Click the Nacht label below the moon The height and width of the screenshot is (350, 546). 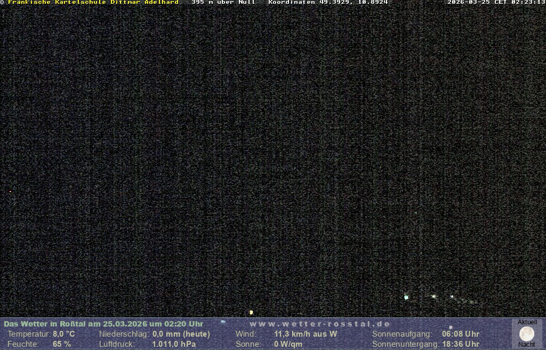[x=527, y=345]
